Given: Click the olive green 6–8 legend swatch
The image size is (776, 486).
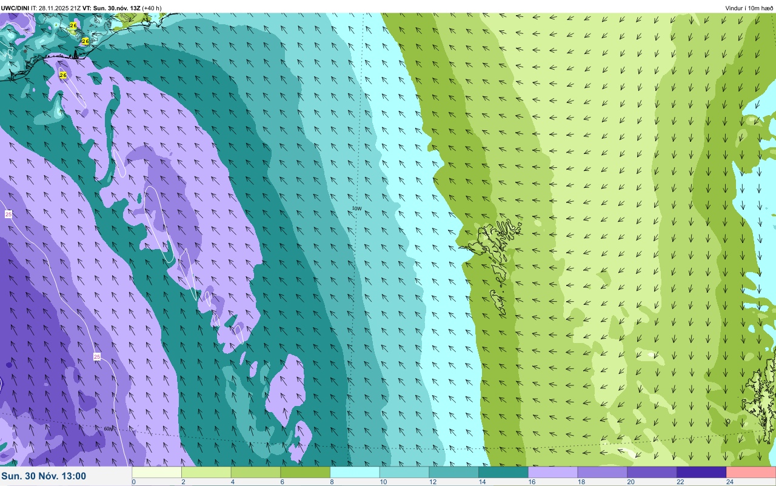Looking at the screenshot, I should tap(305, 472).
